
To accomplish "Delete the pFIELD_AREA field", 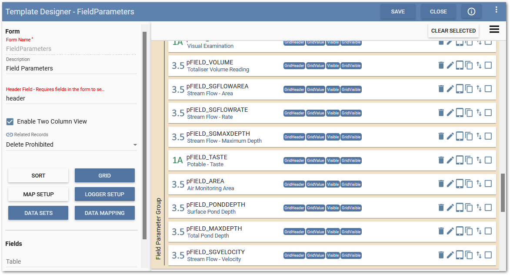I will tap(441, 184).
